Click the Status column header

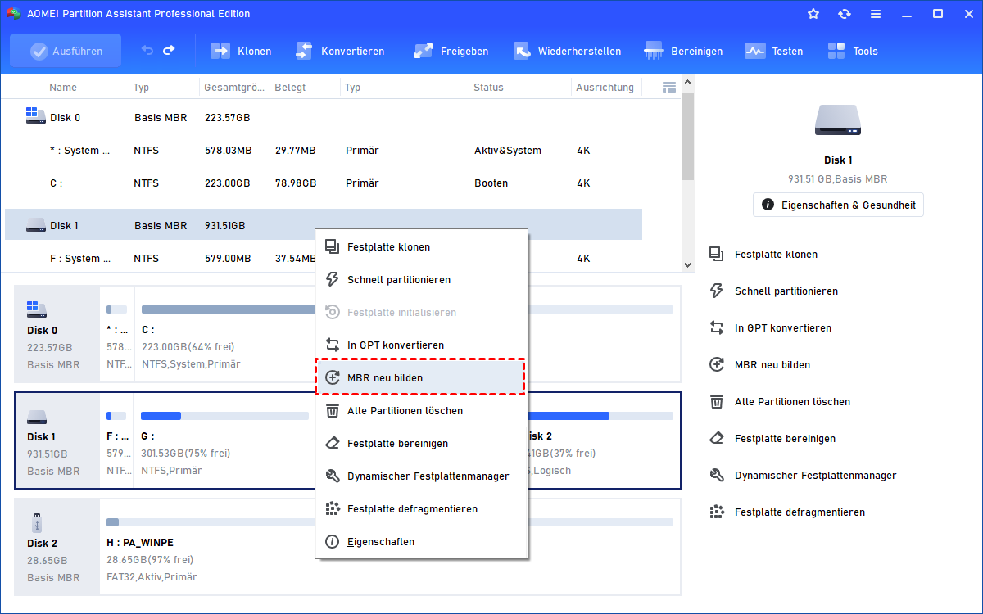(489, 88)
